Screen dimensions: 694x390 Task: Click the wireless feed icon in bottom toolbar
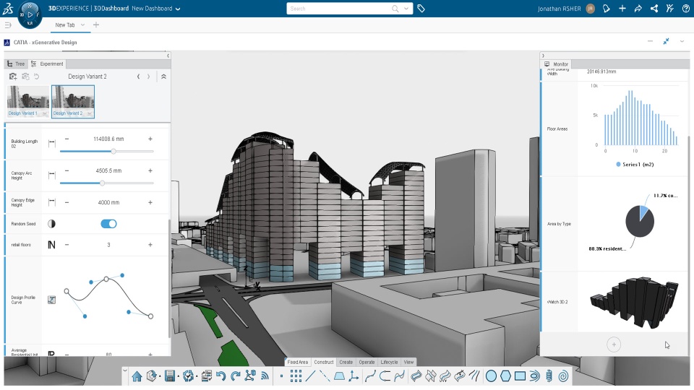click(x=265, y=376)
